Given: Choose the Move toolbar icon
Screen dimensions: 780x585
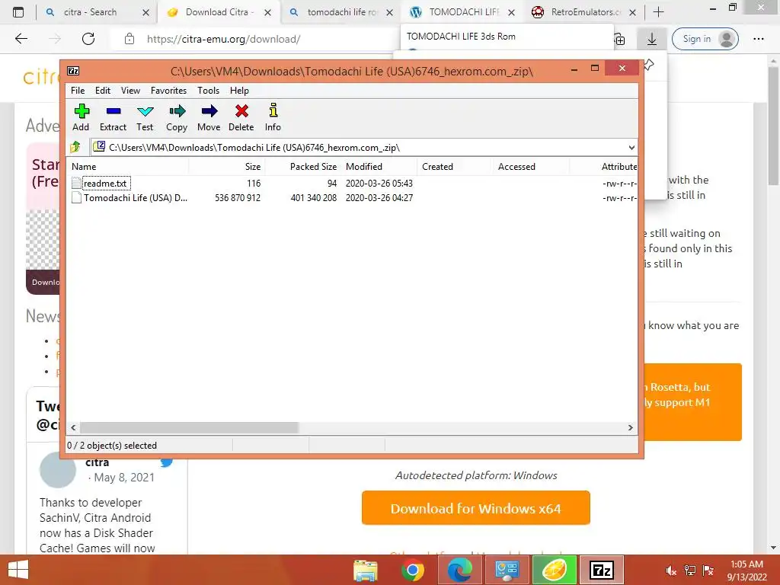Looking at the screenshot, I should point(209,118).
